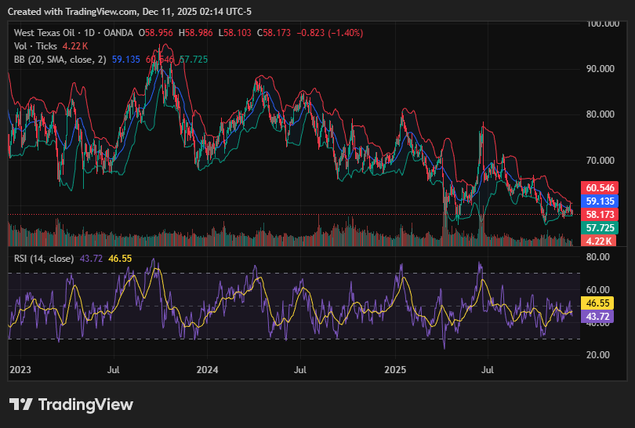Screen dimensions: 635x428
Task: Select the BB (20, SMA, close, 2) legend
Action: [60, 60]
